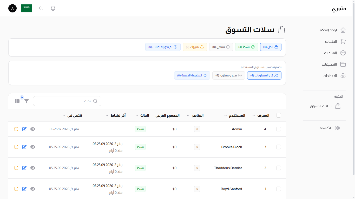Image resolution: width=355 pixels, height=199 pixels.
Task: Open the search magnifier in the top bar
Action: 41,8
